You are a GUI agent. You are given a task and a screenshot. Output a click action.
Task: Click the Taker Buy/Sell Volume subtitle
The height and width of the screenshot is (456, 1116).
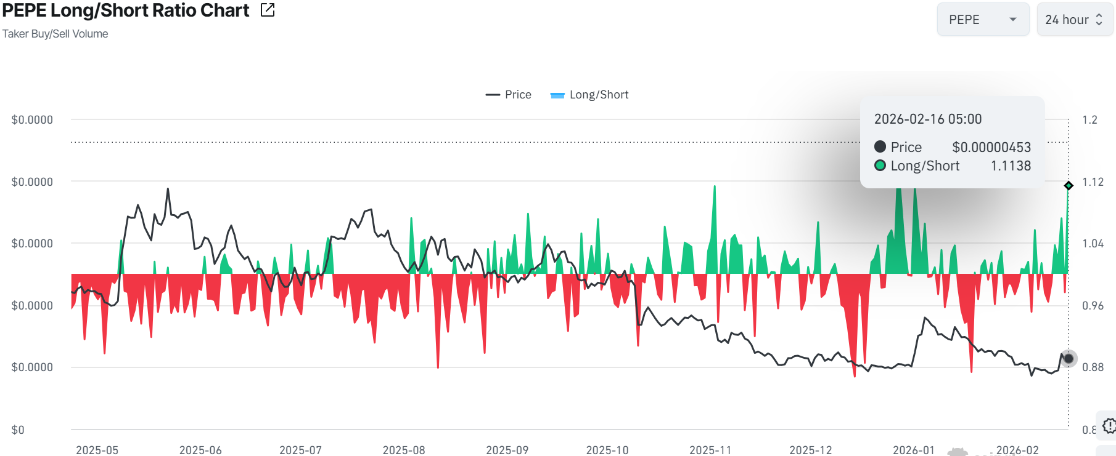pyautogui.click(x=55, y=34)
